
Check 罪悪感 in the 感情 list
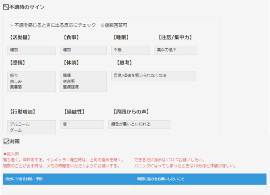pyautogui.click(x=15, y=87)
